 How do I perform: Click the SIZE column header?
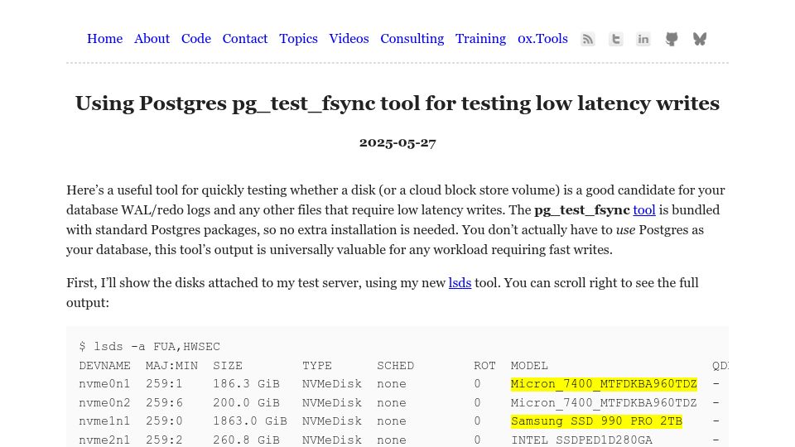pyautogui.click(x=228, y=366)
